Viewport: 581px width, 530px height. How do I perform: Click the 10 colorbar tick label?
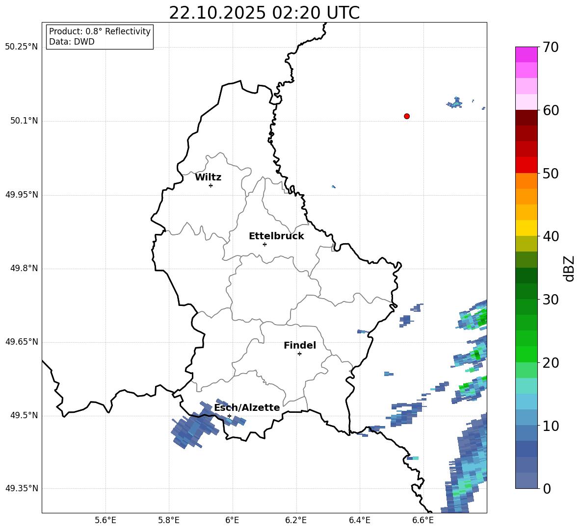(x=551, y=426)
